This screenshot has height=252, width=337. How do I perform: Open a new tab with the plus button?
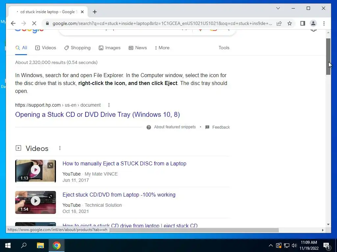[95, 12]
